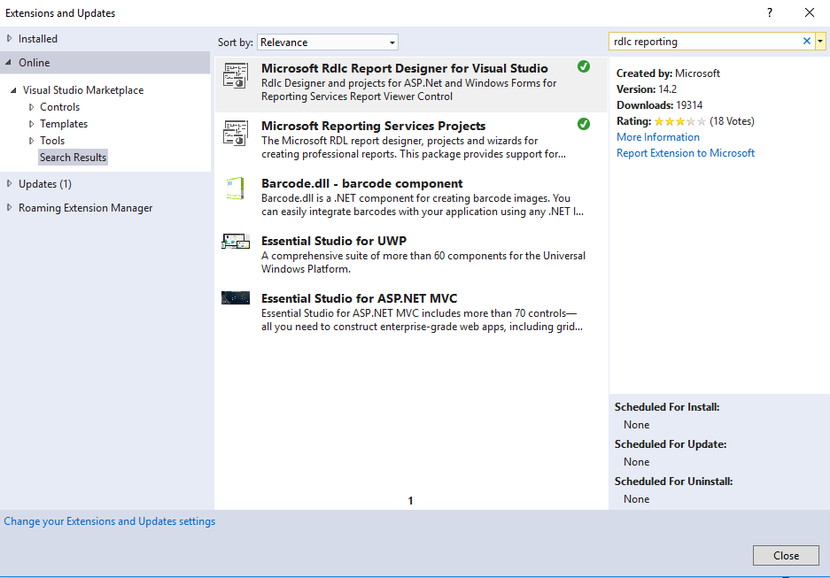Select page 1 of search results
Viewport: 830px width, 578px height.
coord(410,500)
